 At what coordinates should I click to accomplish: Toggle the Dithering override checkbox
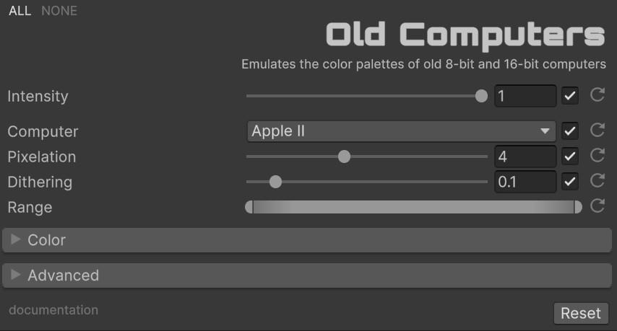coord(570,182)
